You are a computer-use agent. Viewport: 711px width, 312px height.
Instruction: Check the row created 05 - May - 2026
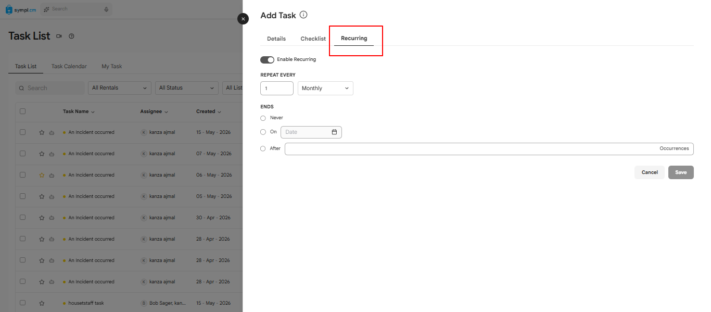coord(22,196)
